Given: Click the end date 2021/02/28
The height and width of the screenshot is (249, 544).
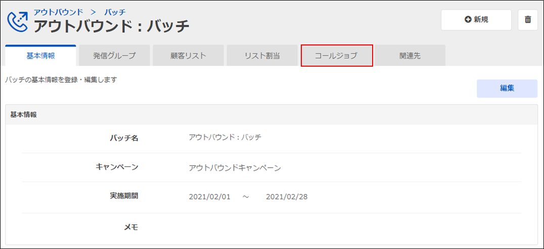Looking at the screenshot, I should (287, 196).
